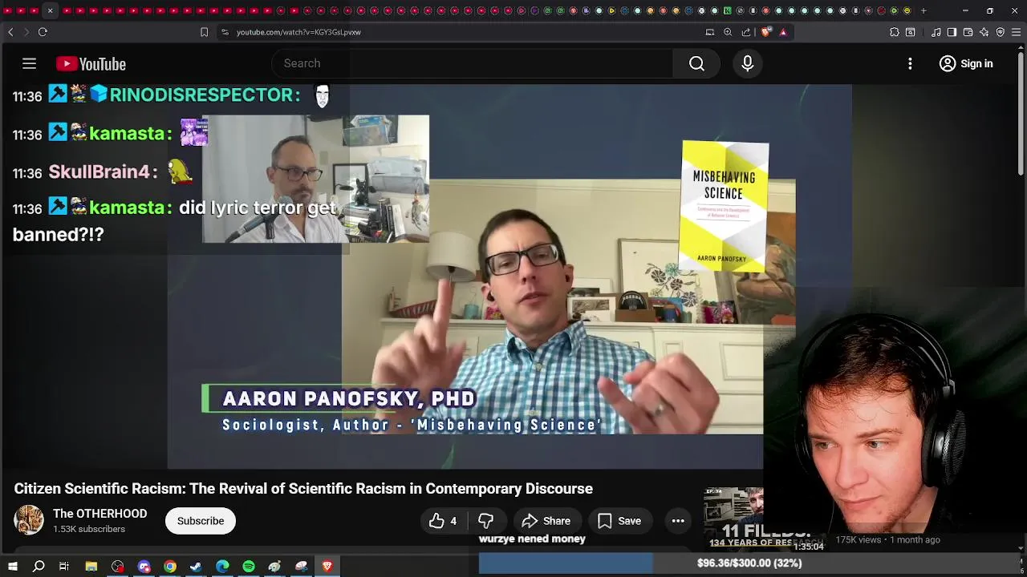Screen dimensions: 1027x577
Task: Install or cast screen icon in address bar
Action: 710,32
